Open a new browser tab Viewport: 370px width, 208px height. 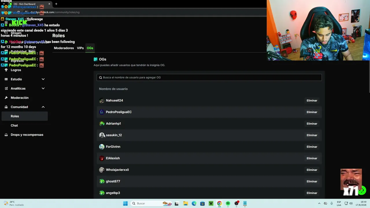click(x=56, y=4)
